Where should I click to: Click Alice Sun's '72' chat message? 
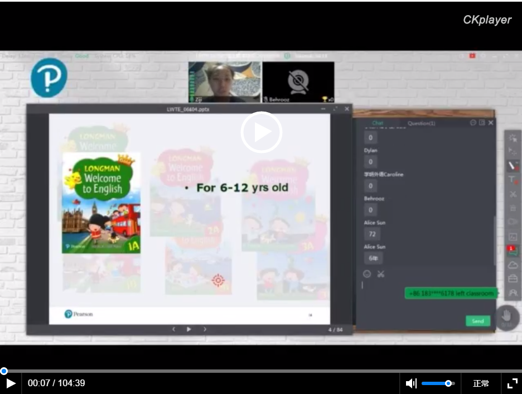coord(372,234)
